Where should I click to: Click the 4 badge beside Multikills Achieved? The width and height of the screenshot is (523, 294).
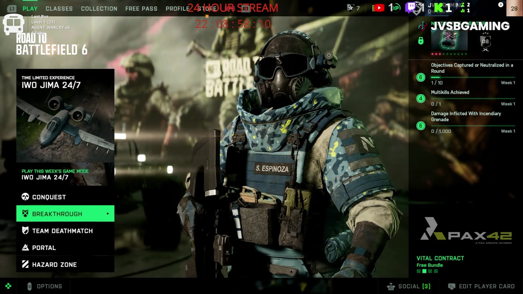click(x=421, y=98)
